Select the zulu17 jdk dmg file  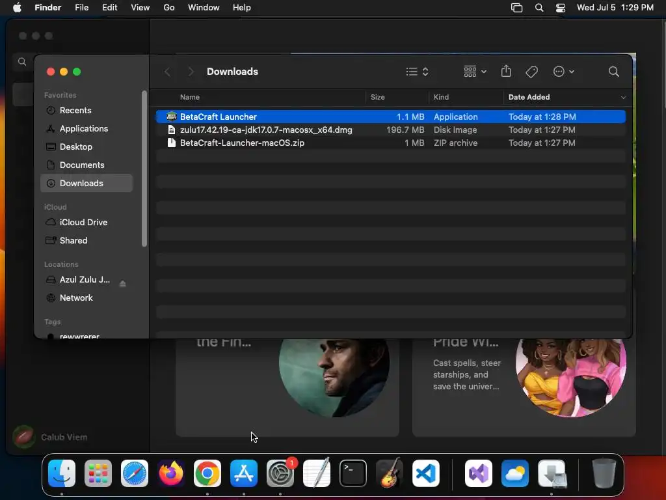(391, 130)
